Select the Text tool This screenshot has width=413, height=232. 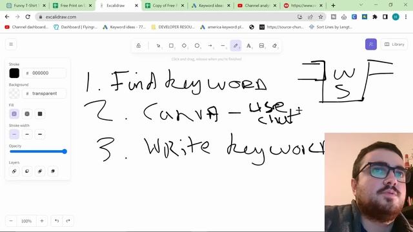[x=248, y=46]
